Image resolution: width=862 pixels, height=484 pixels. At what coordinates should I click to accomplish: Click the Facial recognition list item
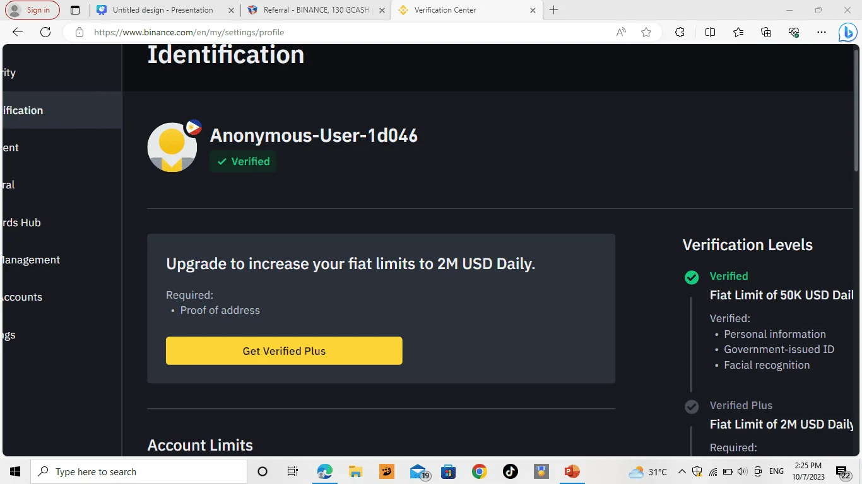[x=767, y=365]
